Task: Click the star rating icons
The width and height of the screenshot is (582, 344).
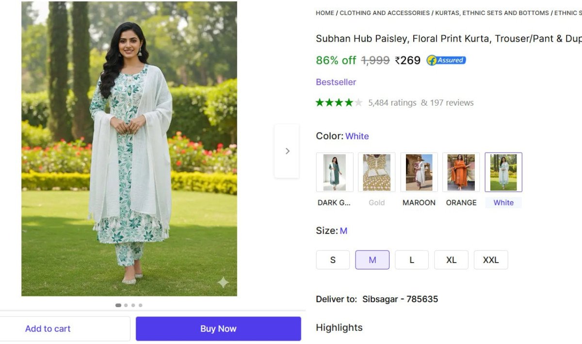Action: (x=339, y=103)
